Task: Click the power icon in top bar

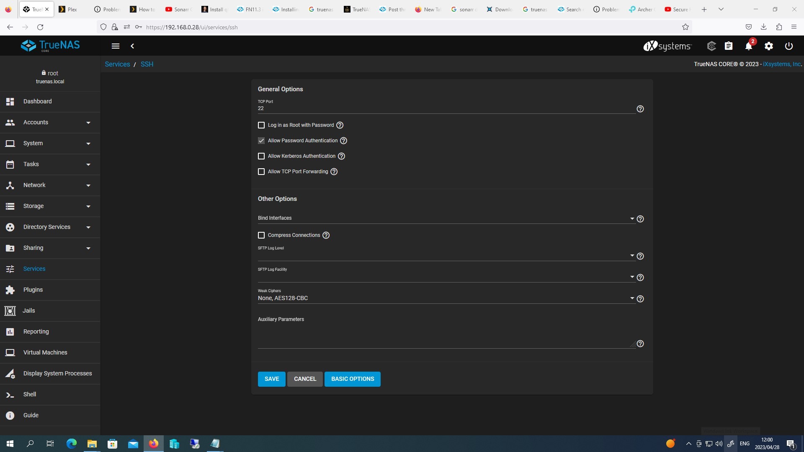Action: click(789, 46)
